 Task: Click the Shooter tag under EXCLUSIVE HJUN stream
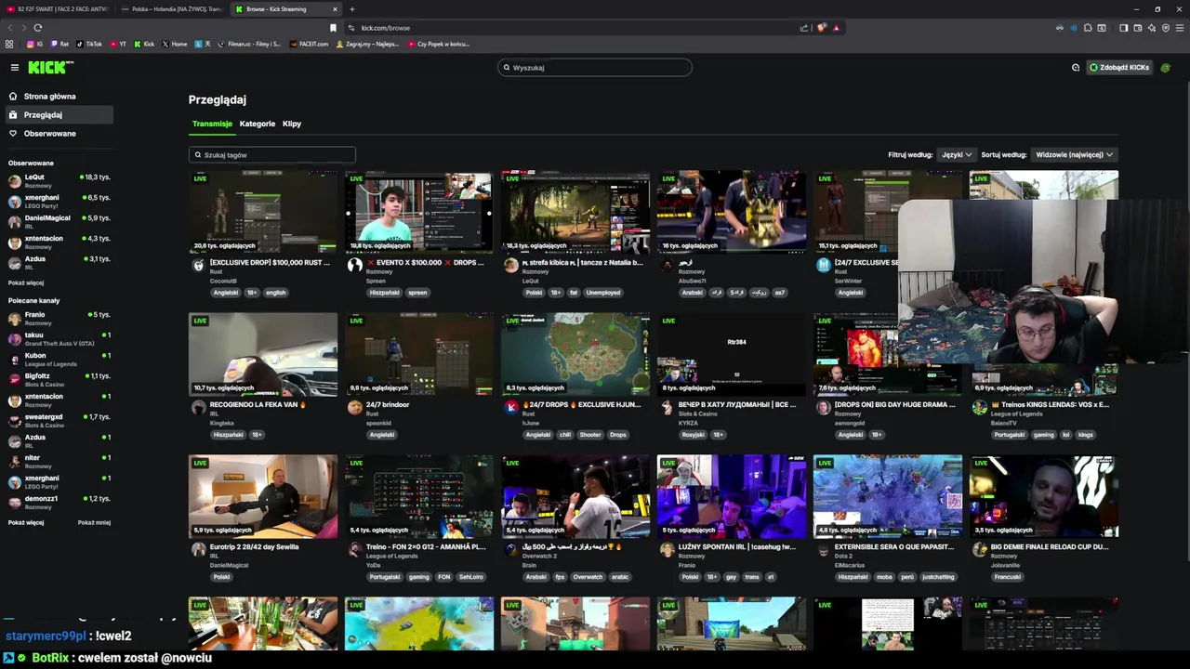590,435
